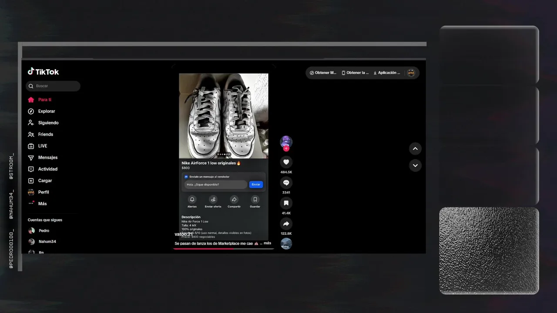557x313 pixels.
Task: Click the Mensajes paper-plane icon
Action: pyautogui.click(x=31, y=158)
